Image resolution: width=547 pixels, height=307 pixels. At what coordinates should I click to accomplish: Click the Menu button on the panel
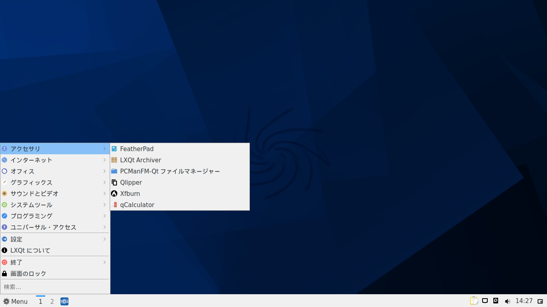click(x=15, y=301)
